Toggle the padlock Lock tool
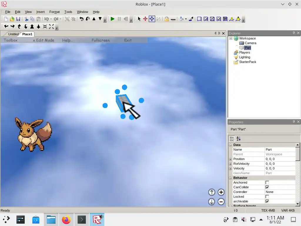This screenshot has width=301, height=226. [x=167, y=19]
